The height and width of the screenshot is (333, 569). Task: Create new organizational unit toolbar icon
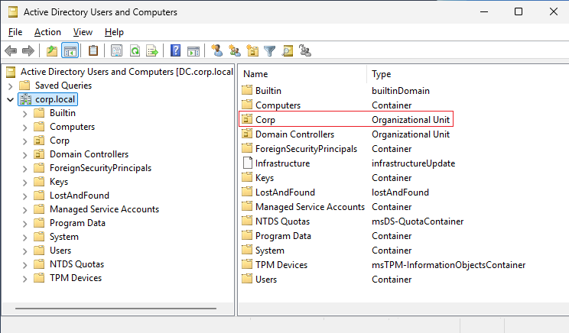pyautogui.click(x=252, y=50)
